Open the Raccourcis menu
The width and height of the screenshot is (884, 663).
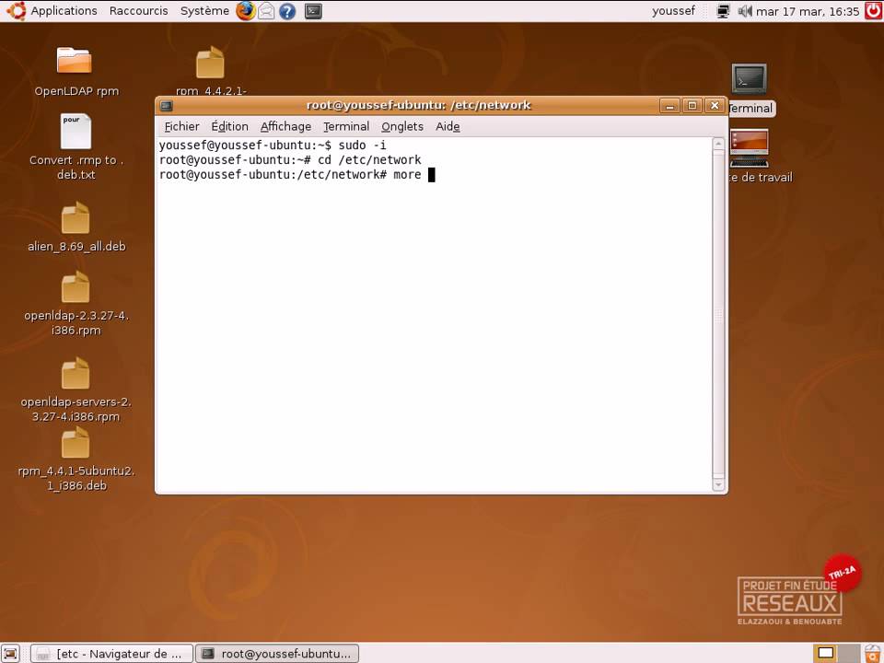(x=139, y=11)
